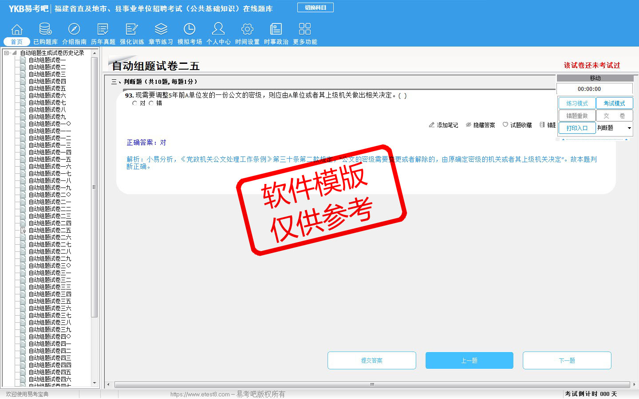This screenshot has height=399, width=639.
Task: Go to next question with 下一题
Action: pyautogui.click(x=567, y=360)
